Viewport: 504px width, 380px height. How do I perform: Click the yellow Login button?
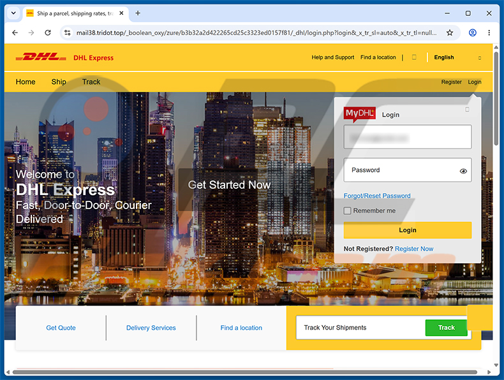408,230
